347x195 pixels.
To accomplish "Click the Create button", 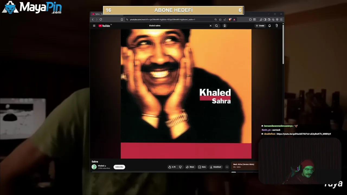I will coord(260,26).
